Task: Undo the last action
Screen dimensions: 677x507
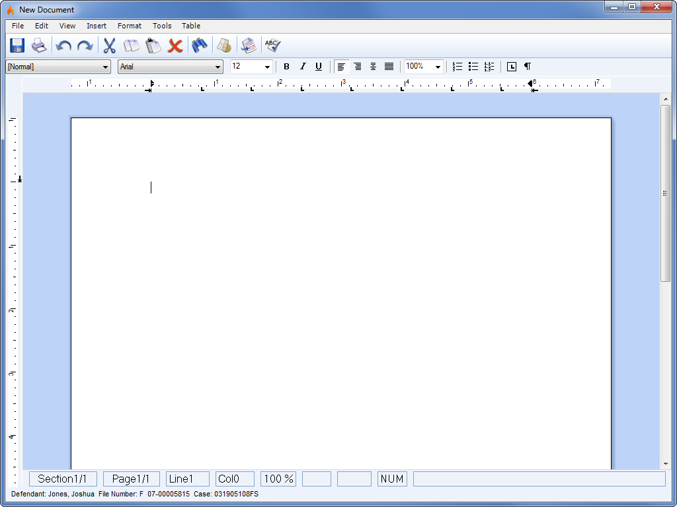Action: (x=63, y=46)
